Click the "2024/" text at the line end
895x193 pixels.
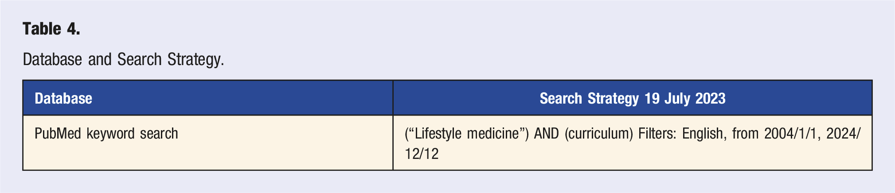tap(843, 134)
